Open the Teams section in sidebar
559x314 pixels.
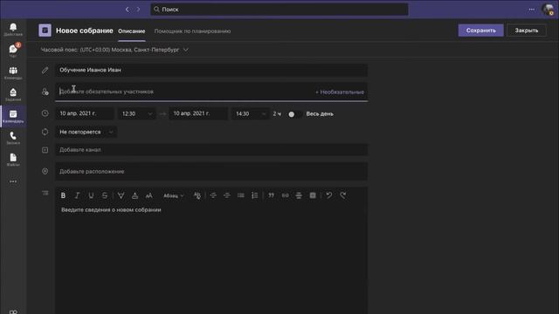click(x=13, y=72)
